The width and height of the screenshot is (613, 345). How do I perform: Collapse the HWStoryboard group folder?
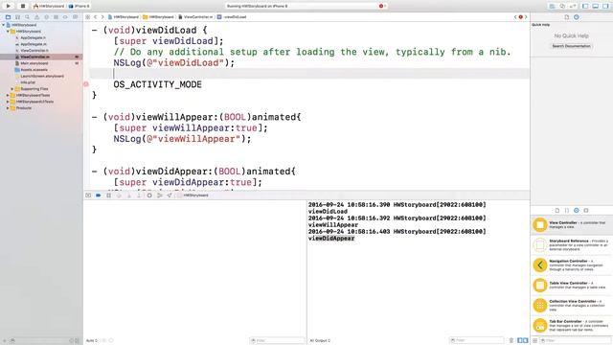click(x=8, y=32)
